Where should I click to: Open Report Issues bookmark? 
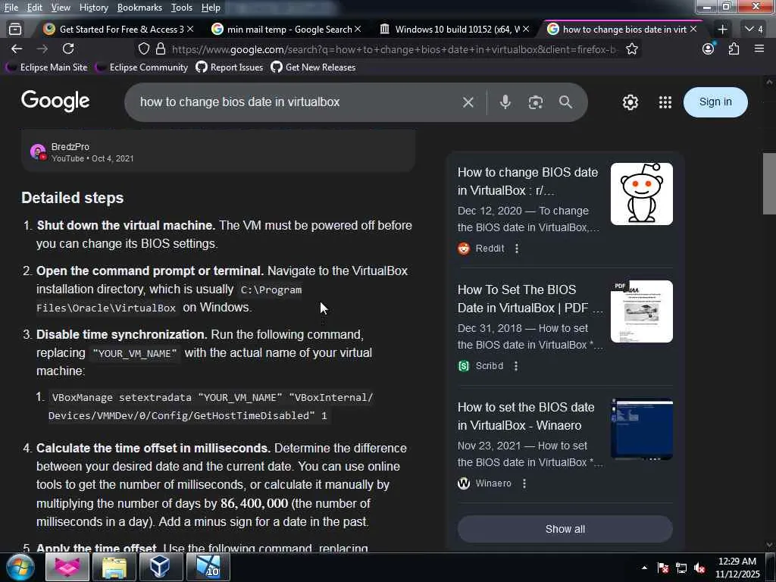coord(230,67)
